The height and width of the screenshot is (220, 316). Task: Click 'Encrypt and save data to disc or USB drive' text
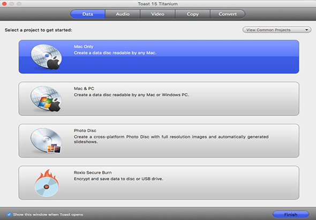tap(118, 179)
